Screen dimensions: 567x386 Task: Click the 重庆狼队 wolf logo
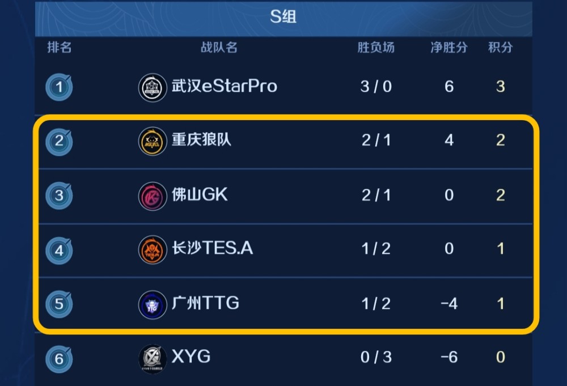click(x=153, y=141)
